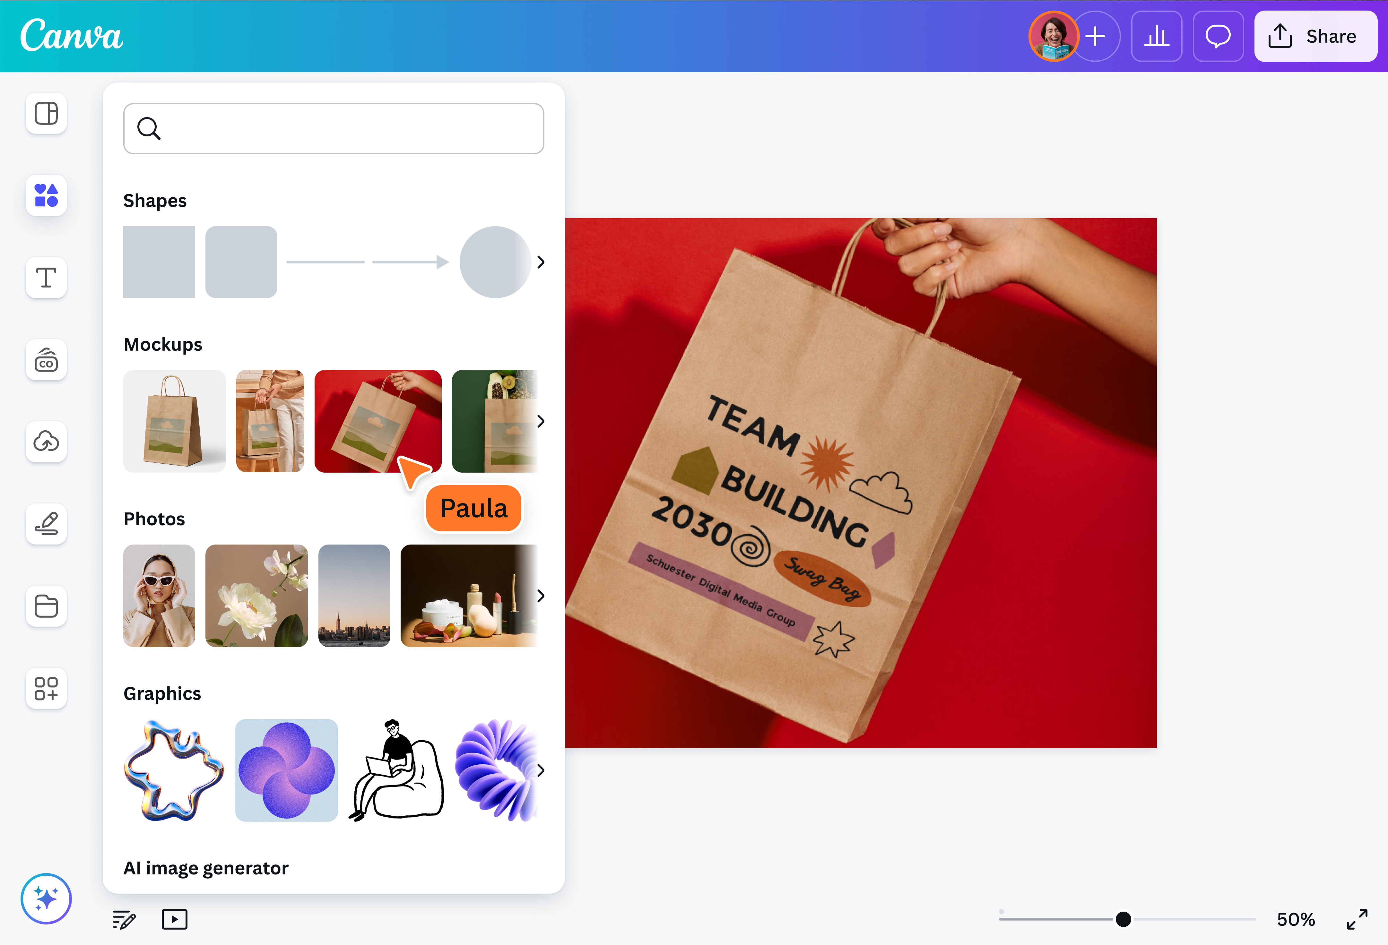Select the Elements tool in the sidebar
The image size is (1388, 945).
tap(46, 195)
